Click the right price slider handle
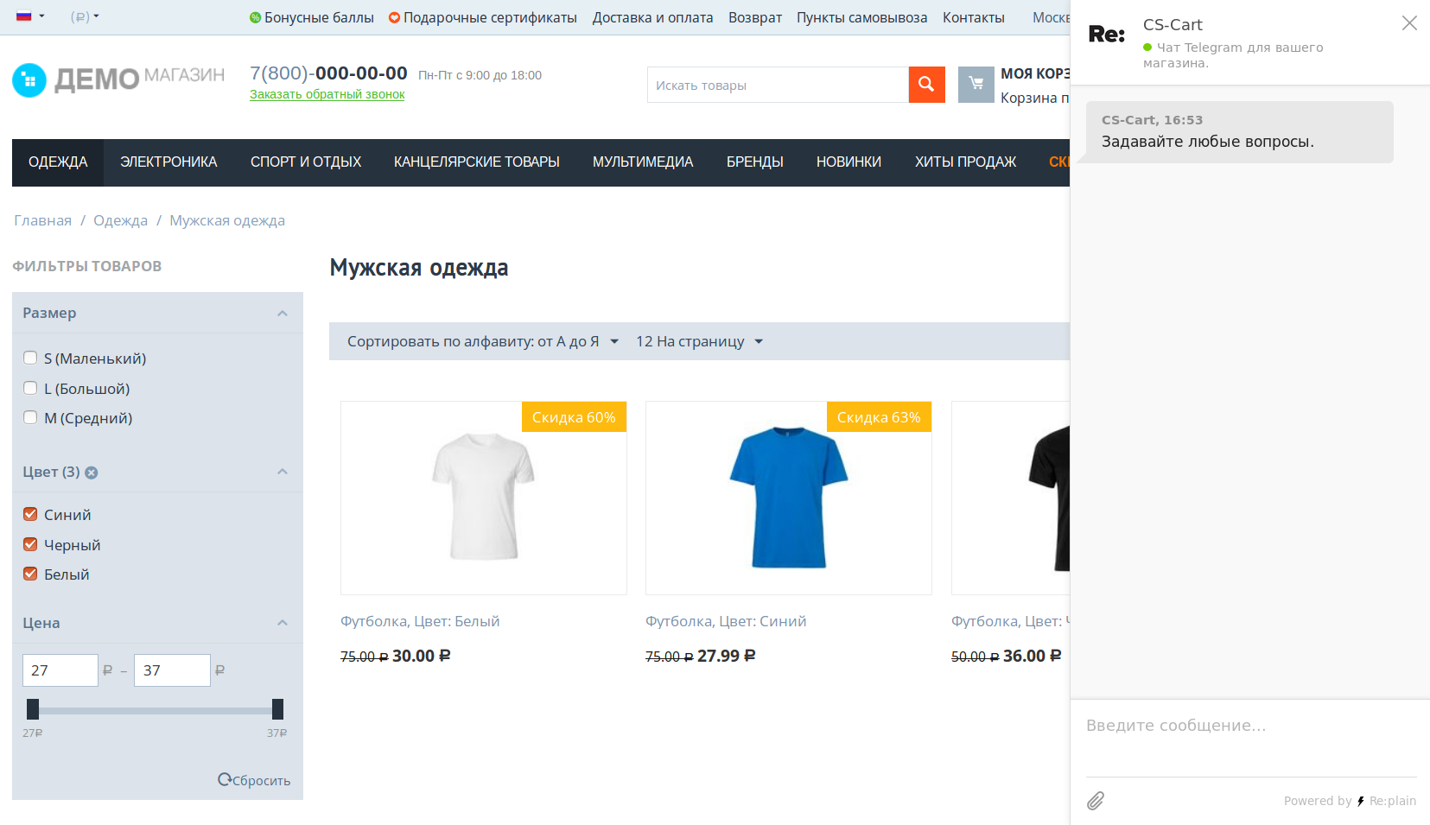 pyautogui.click(x=277, y=709)
